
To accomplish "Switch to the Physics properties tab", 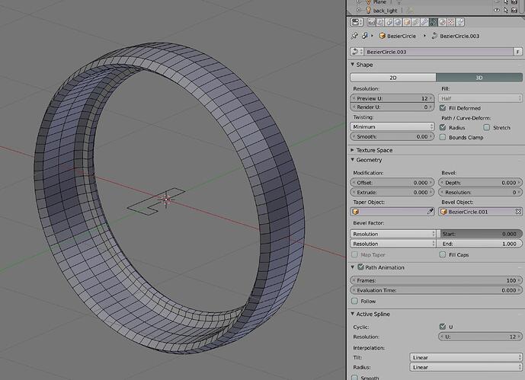I will click(x=460, y=22).
